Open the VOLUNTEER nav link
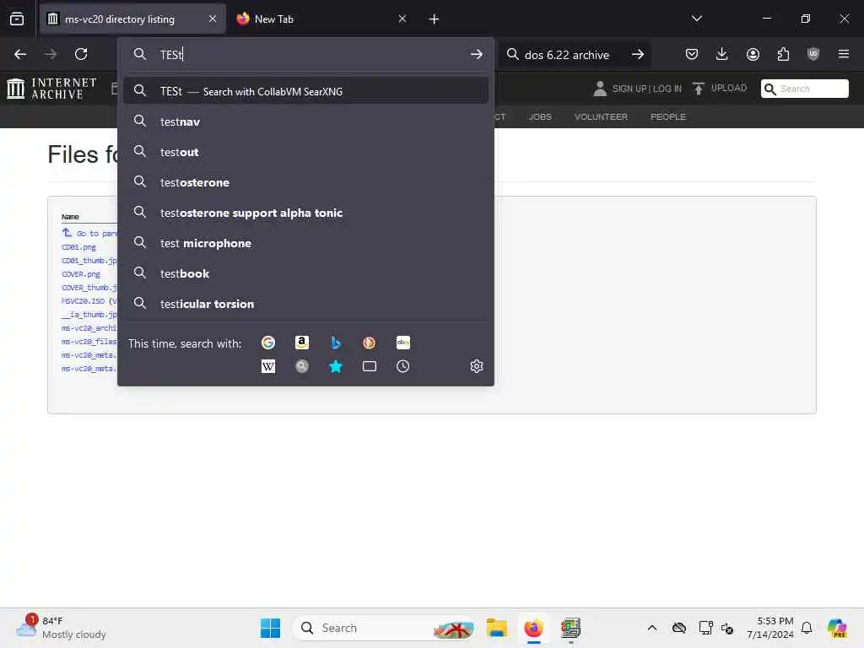Viewport: 864px width, 648px height. tap(601, 116)
